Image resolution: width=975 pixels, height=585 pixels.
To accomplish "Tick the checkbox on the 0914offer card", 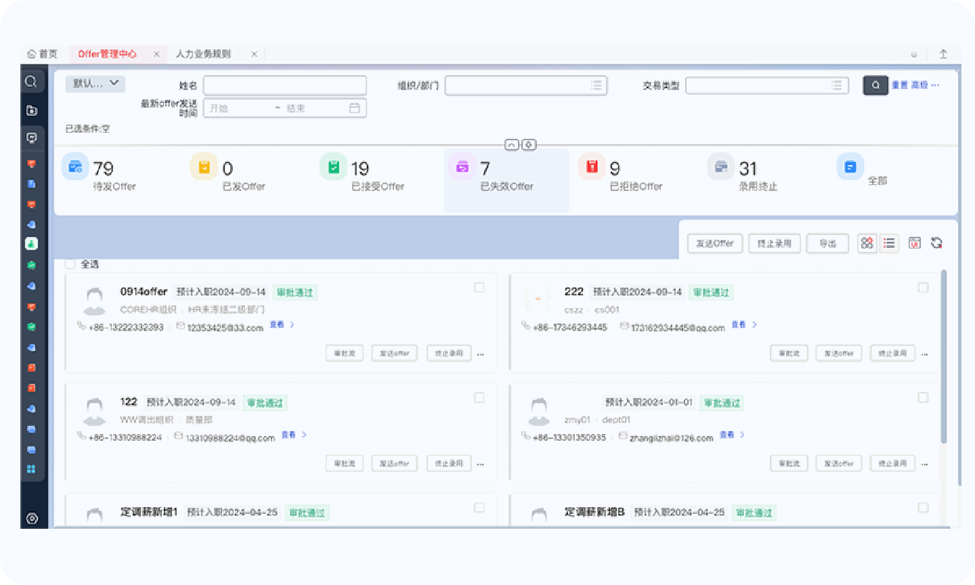I will coord(479,288).
